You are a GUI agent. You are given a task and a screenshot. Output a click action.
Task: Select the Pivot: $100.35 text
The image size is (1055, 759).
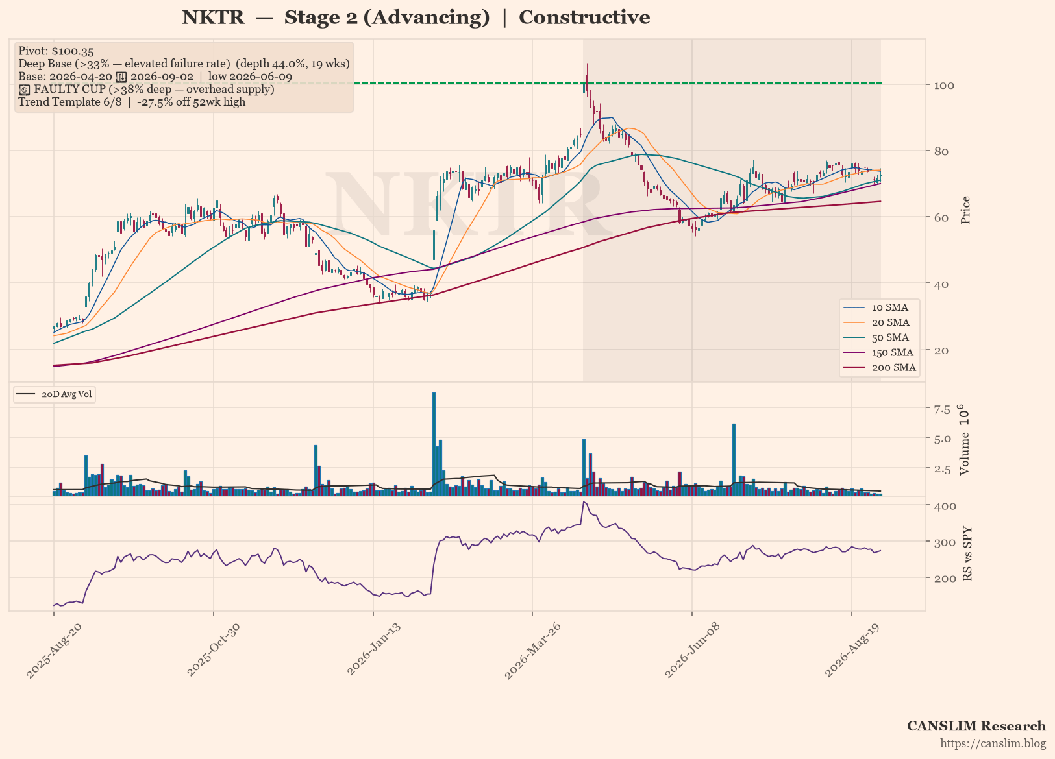56,51
